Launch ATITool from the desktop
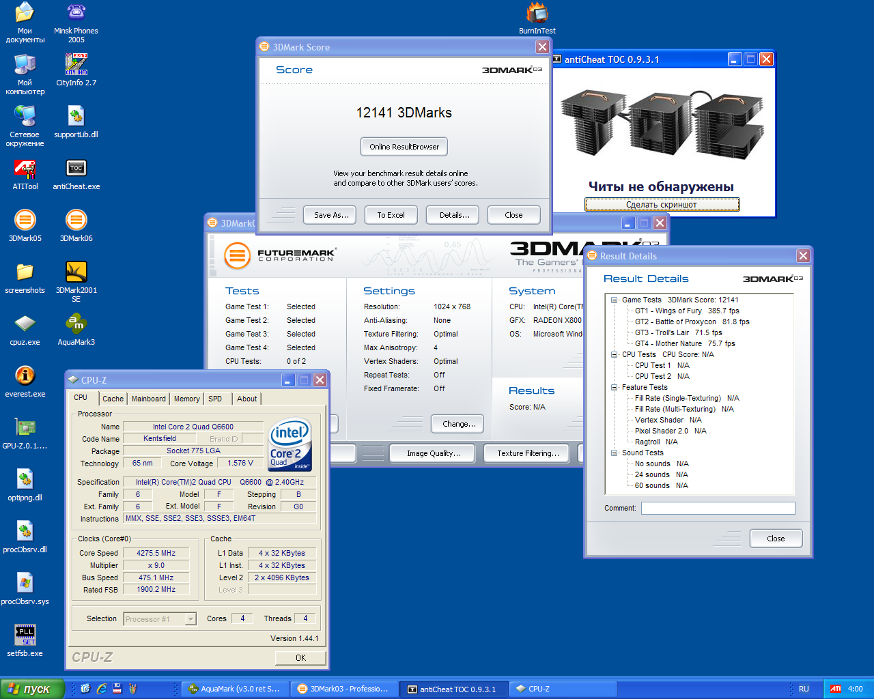 (x=25, y=173)
